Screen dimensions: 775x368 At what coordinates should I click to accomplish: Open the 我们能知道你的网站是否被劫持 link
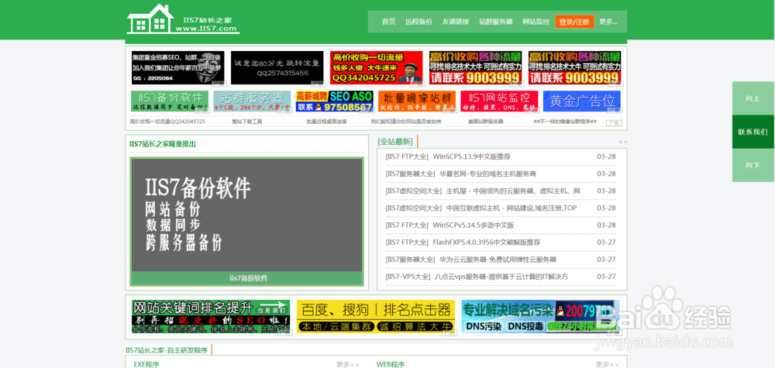[406, 122]
